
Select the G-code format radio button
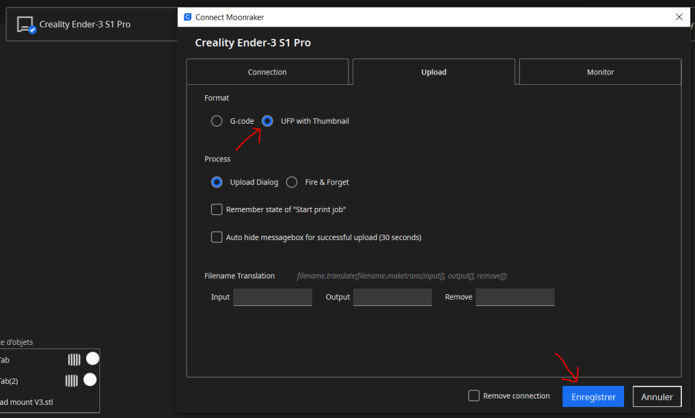[x=217, y=121]
